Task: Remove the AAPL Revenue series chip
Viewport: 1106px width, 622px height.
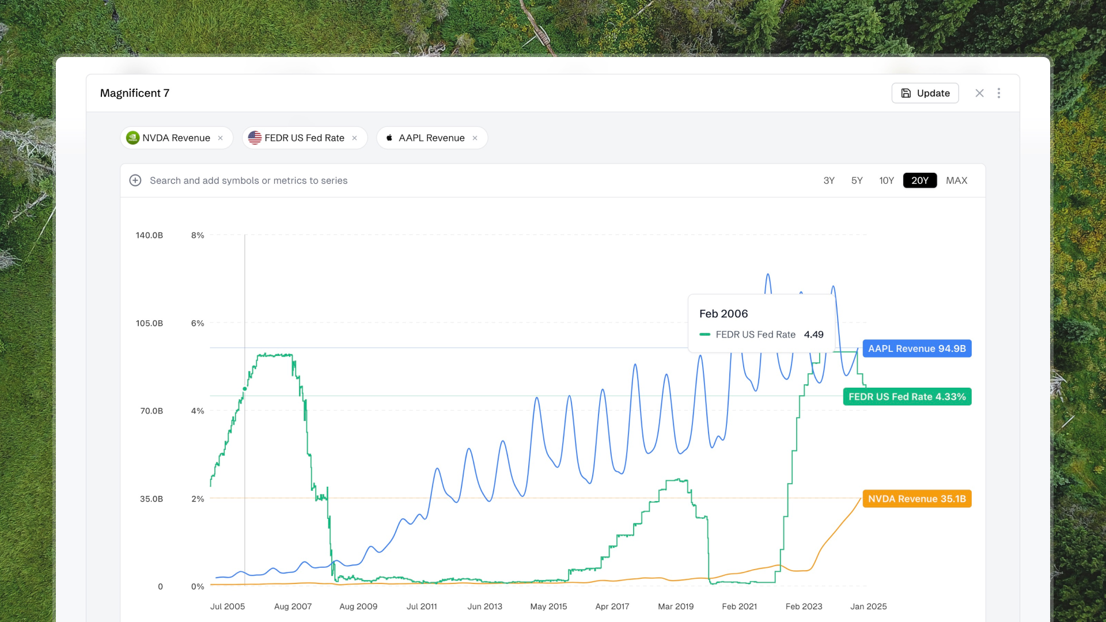Action: [x=475, y=138]
